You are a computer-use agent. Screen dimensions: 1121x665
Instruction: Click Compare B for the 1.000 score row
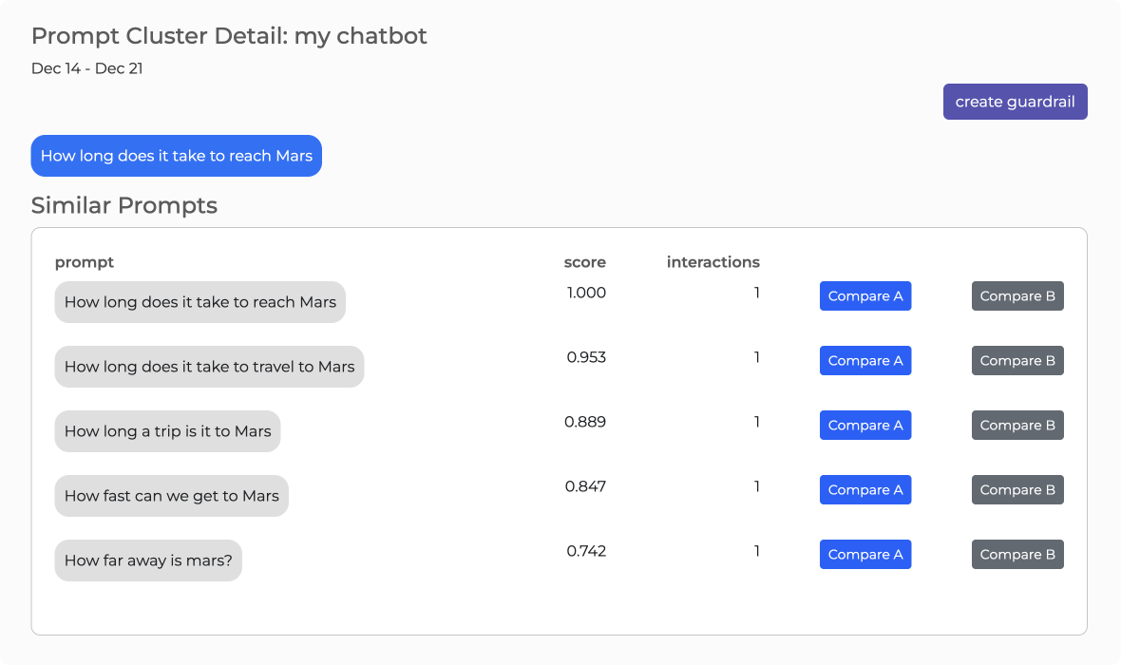coord(1016,295)
